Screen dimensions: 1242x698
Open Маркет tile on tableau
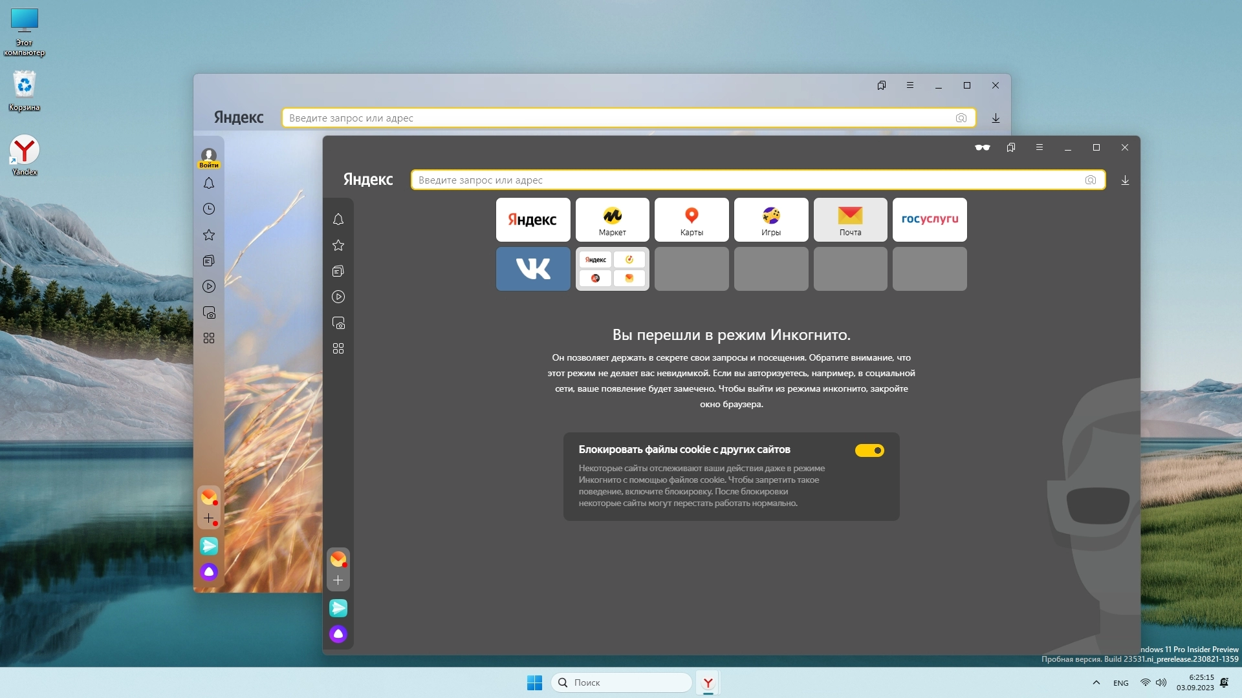click(x=612, y=220)
